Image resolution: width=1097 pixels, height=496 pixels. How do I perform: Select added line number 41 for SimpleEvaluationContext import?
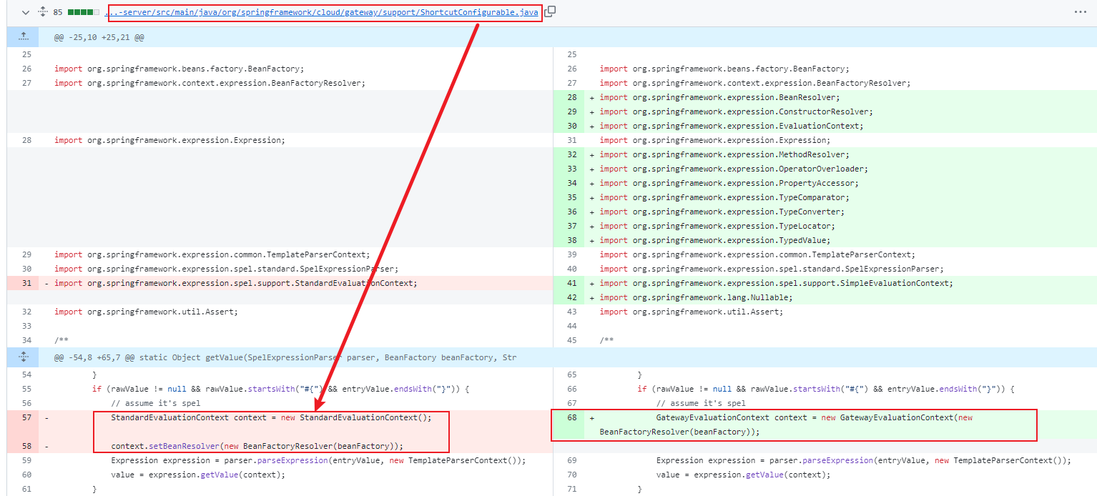571,283
